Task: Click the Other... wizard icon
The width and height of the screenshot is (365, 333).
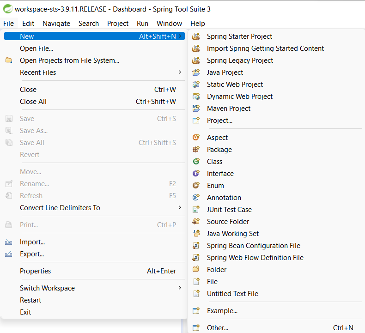Action: (x=196, y=327)
